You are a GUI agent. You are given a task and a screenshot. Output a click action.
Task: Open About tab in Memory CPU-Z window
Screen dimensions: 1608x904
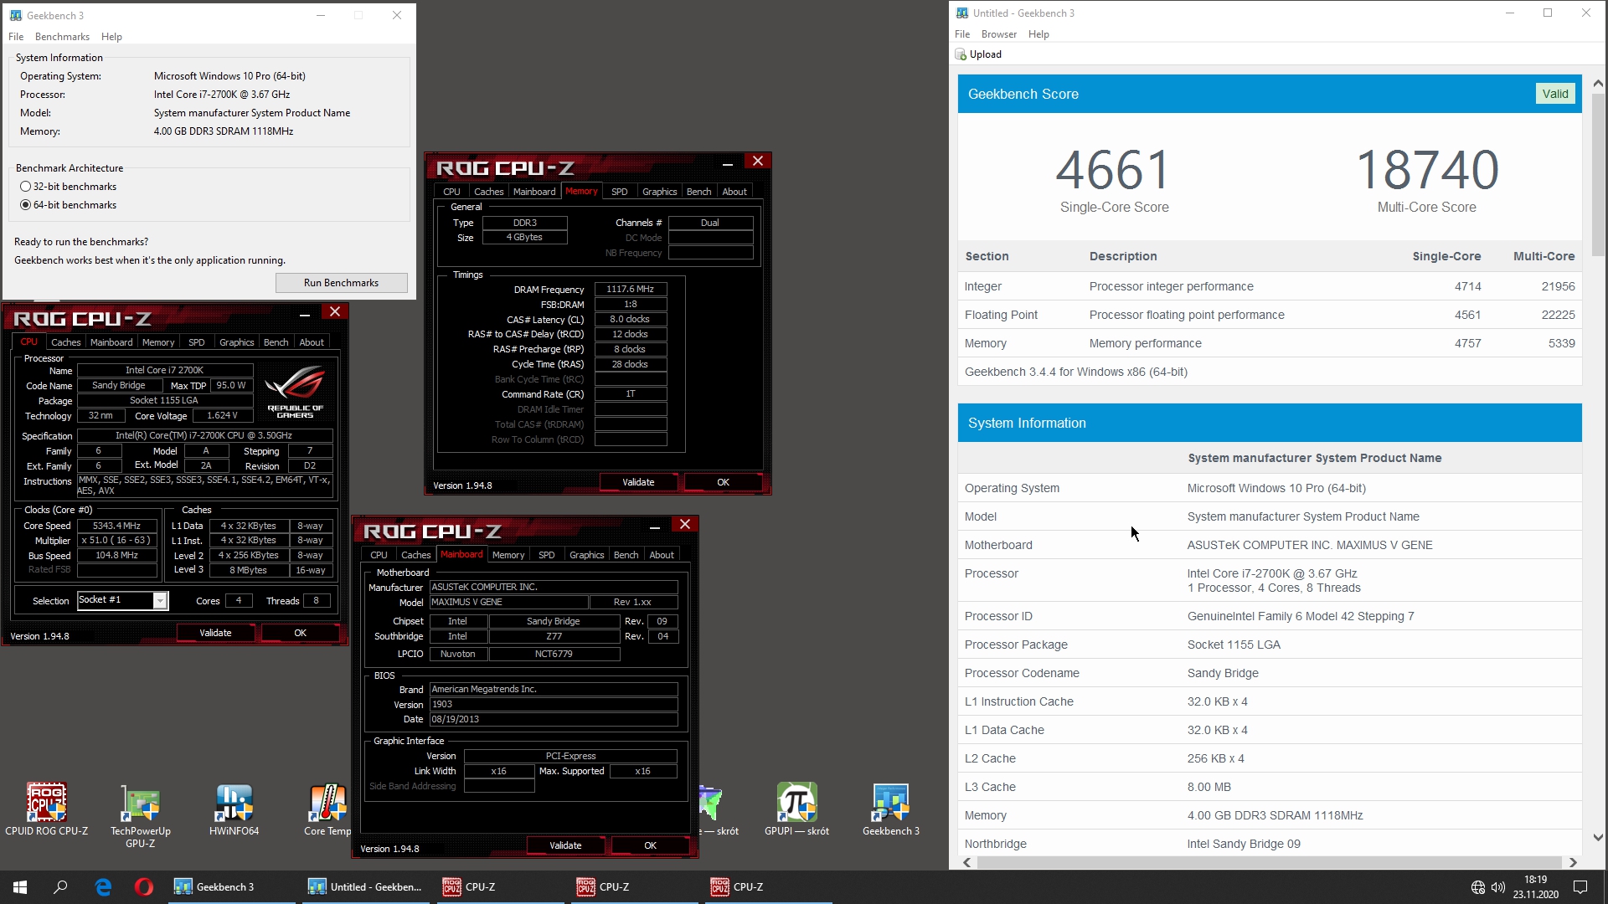pos(734,192)
